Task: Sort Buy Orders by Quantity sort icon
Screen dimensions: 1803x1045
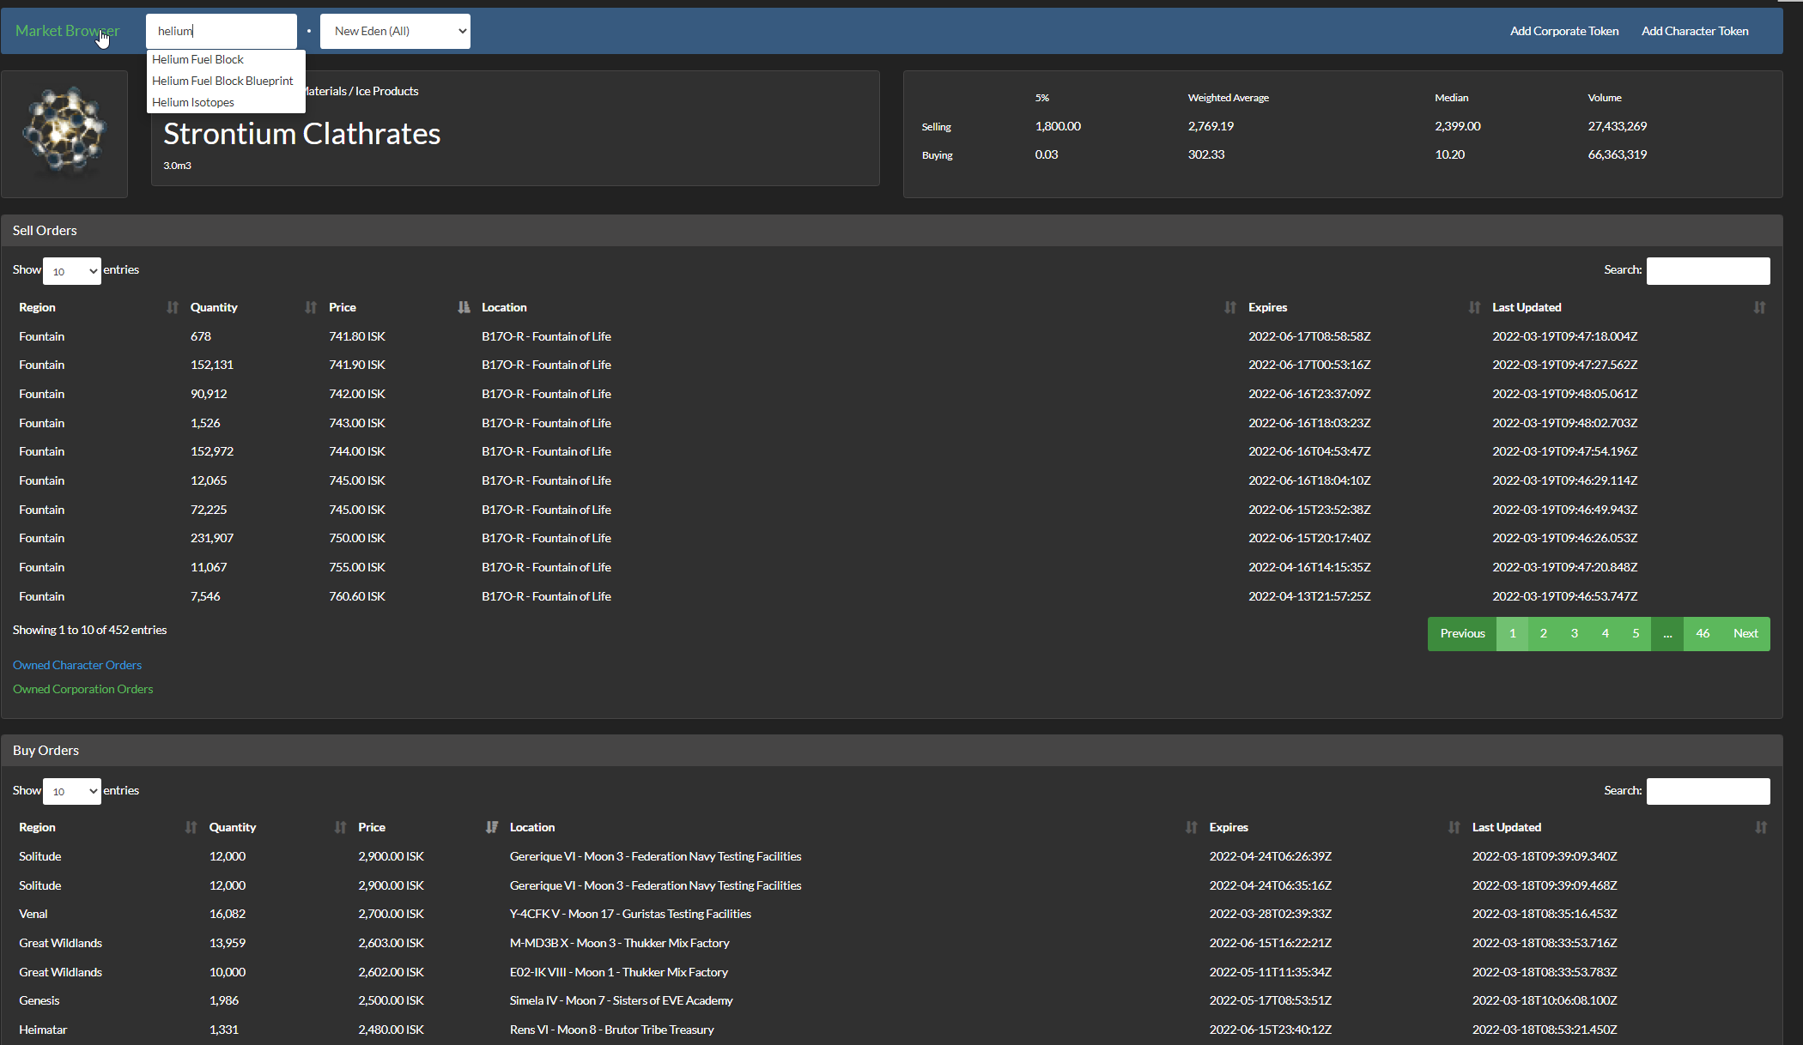Action: [x=340, y=827]
